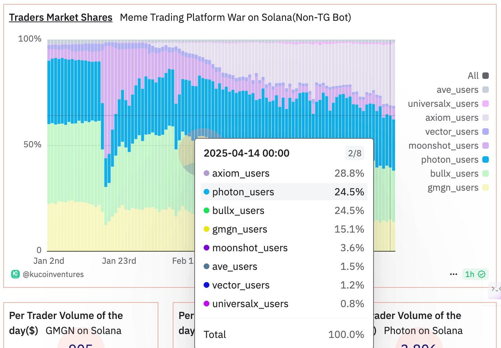Screen dimensions: 501x348
Task: Open the Traders Market Shares title link
Action: click(61, 17)
